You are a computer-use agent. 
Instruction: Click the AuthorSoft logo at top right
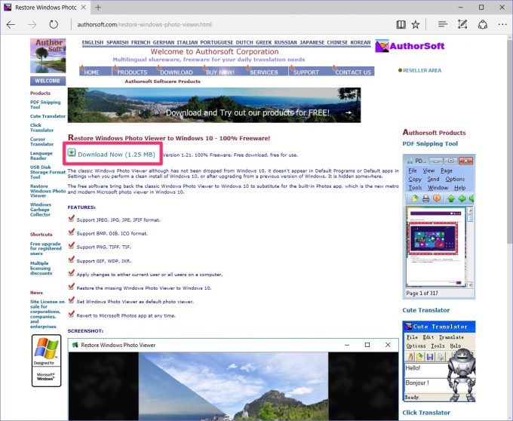coord(410,46)
